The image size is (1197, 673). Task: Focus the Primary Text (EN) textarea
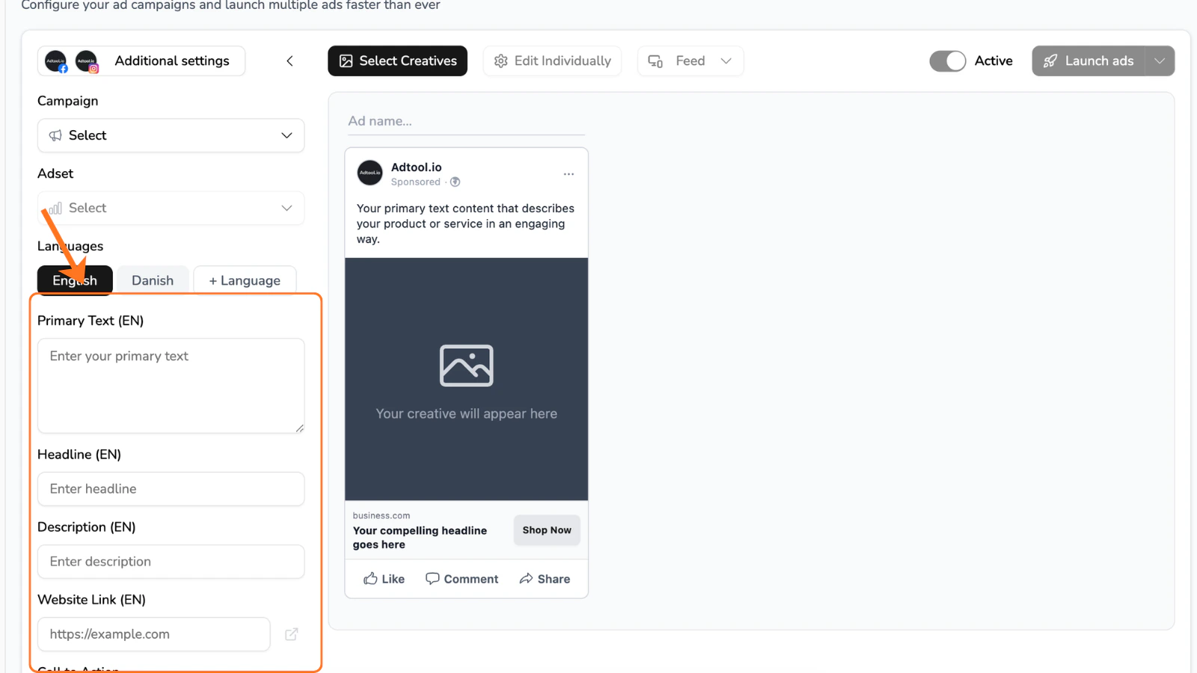171,386
